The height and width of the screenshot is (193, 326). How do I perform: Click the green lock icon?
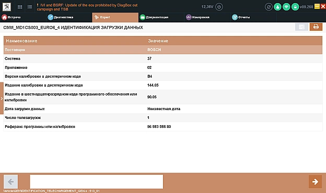point(295,7)
